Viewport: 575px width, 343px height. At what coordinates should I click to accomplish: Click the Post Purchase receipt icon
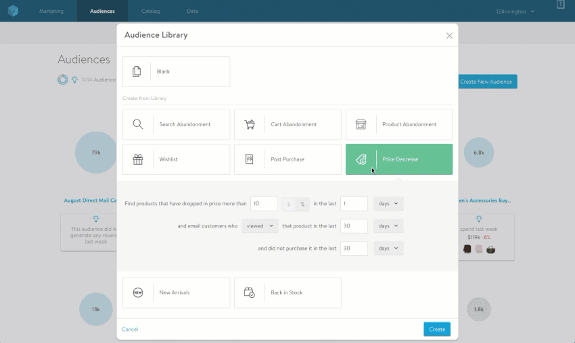250,159
